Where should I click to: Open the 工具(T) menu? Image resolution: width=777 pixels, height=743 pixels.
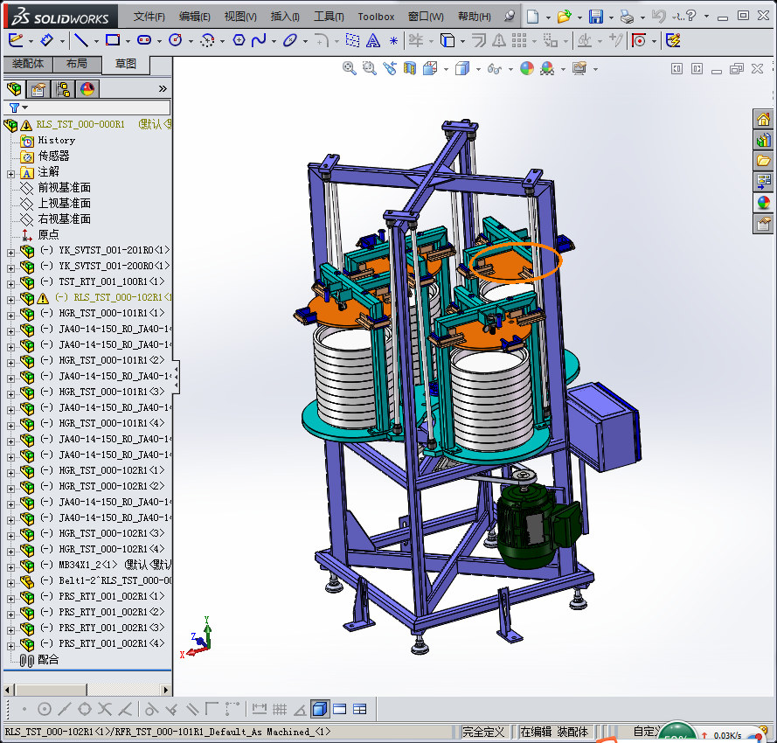[329, 17]
